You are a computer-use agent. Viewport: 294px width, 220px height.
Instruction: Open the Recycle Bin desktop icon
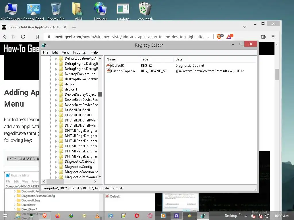tap(56, 11)
